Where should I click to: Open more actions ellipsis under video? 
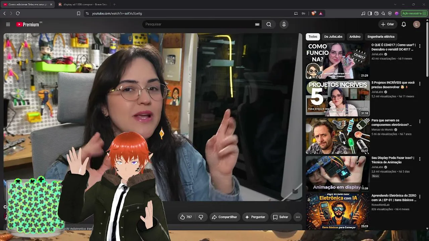pos(298,217)
